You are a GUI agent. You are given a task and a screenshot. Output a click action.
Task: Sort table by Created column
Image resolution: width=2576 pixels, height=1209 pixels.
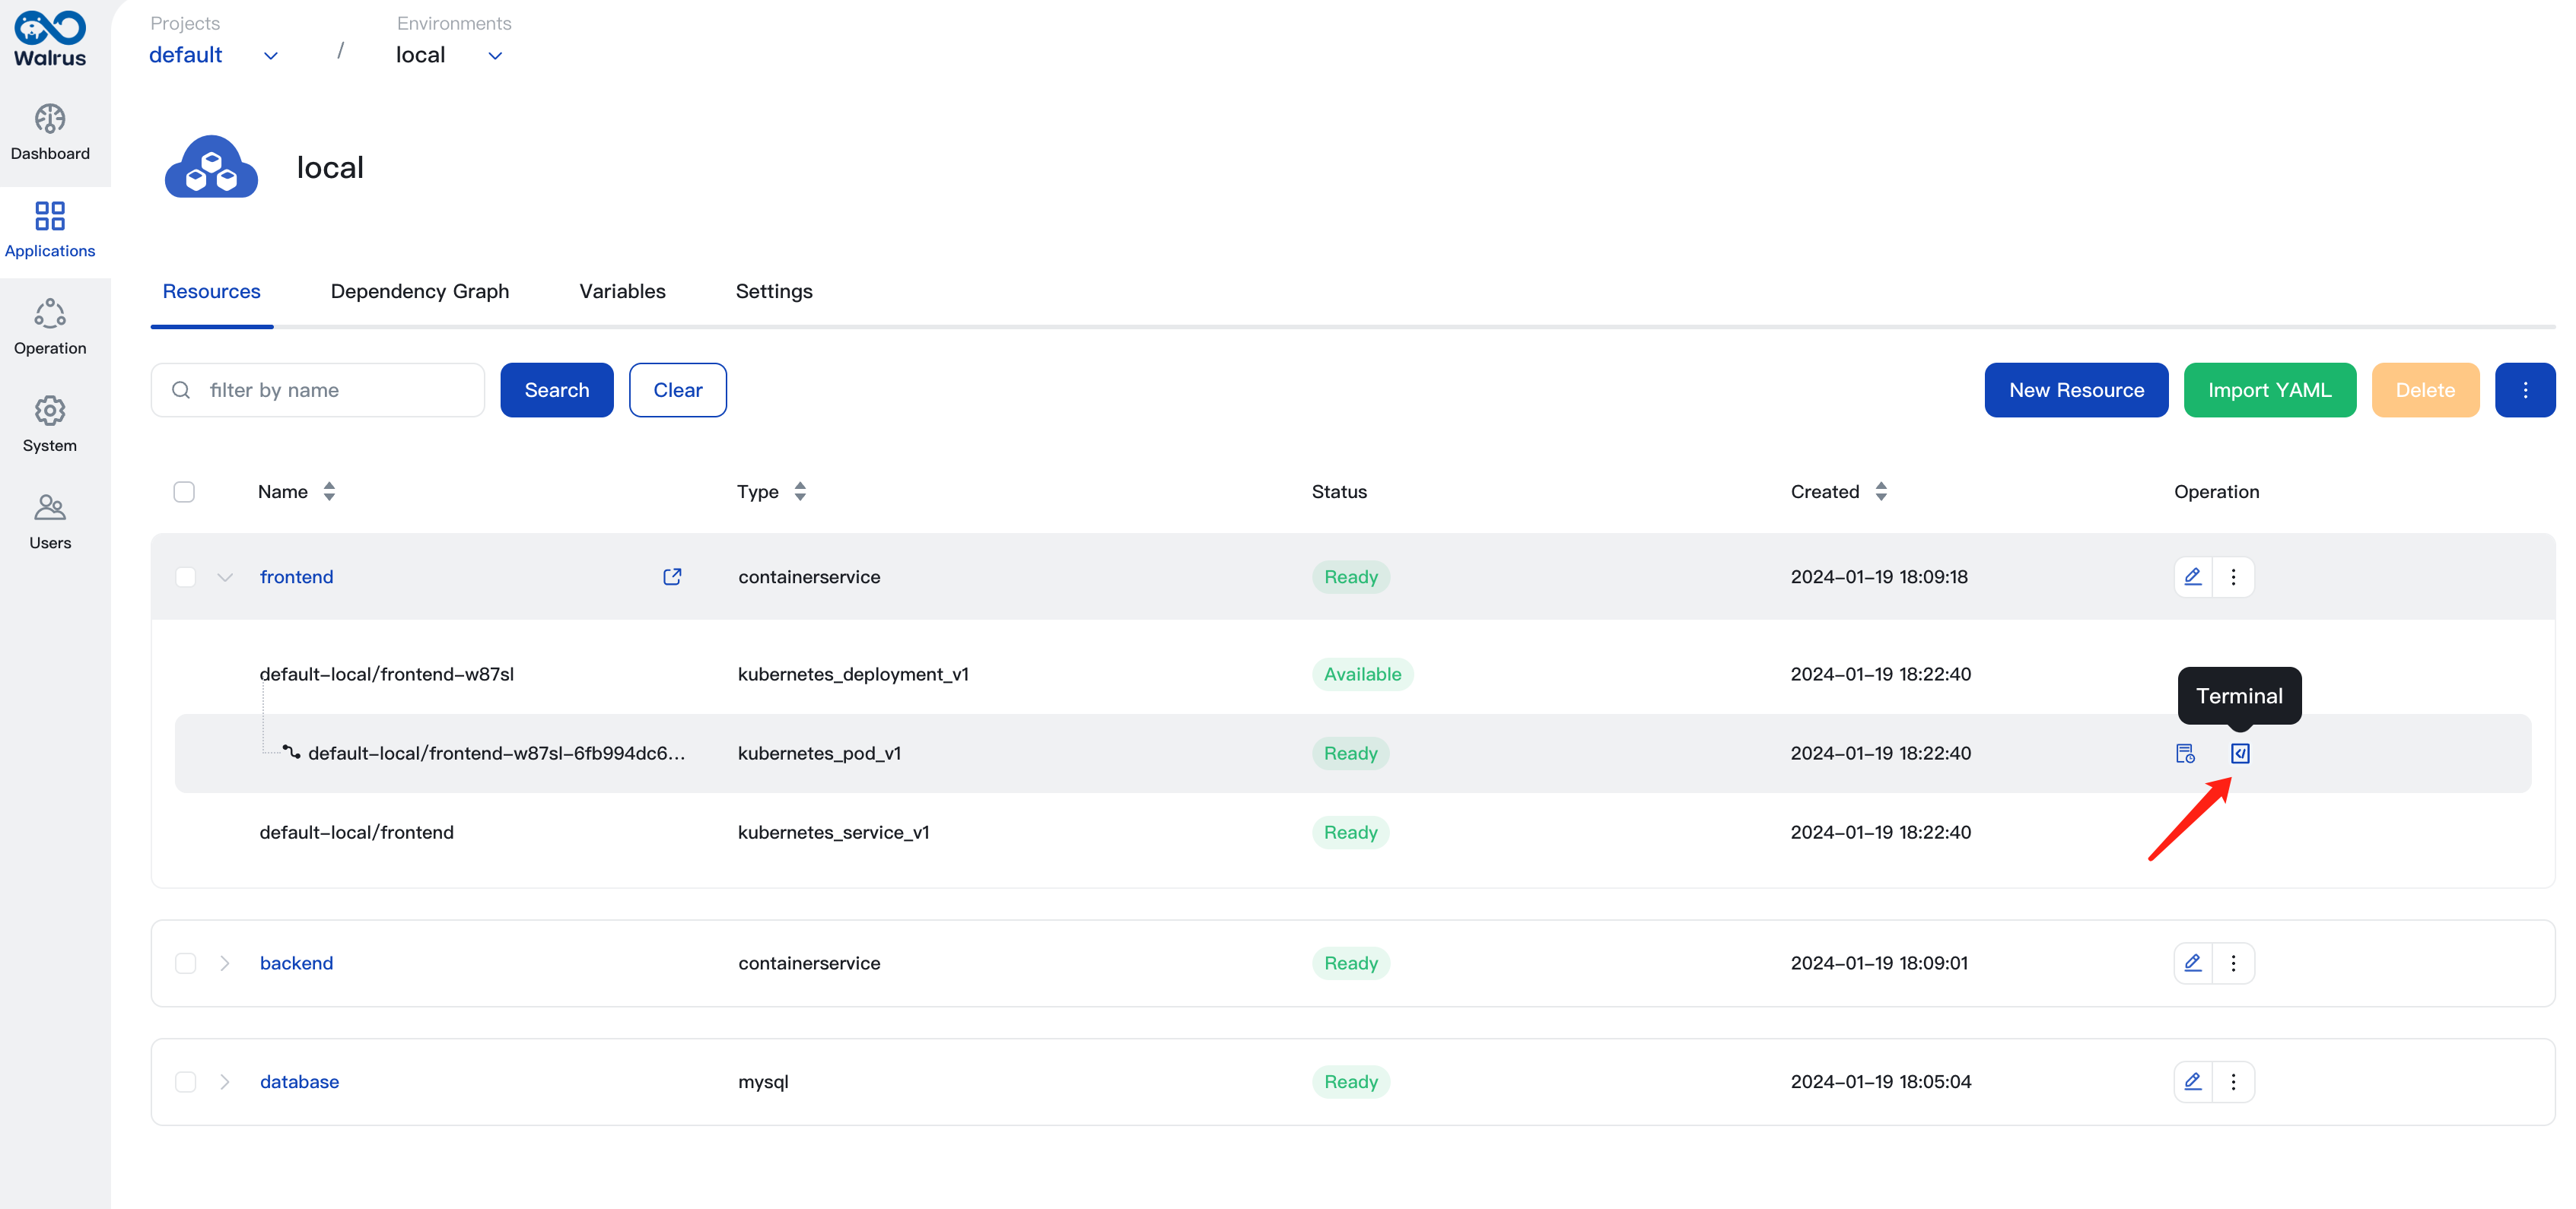point(1881,492)
